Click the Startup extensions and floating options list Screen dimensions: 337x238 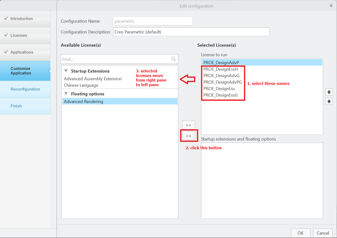[262, 181]
